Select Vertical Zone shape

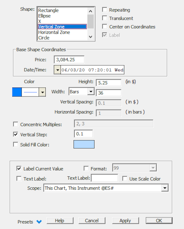[63, 27]
